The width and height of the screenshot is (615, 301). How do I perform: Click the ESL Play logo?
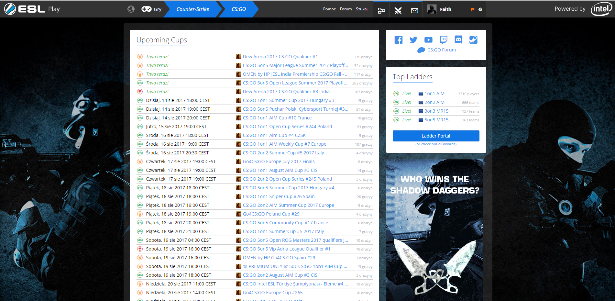pyautogui.click(x=32, y=9)
